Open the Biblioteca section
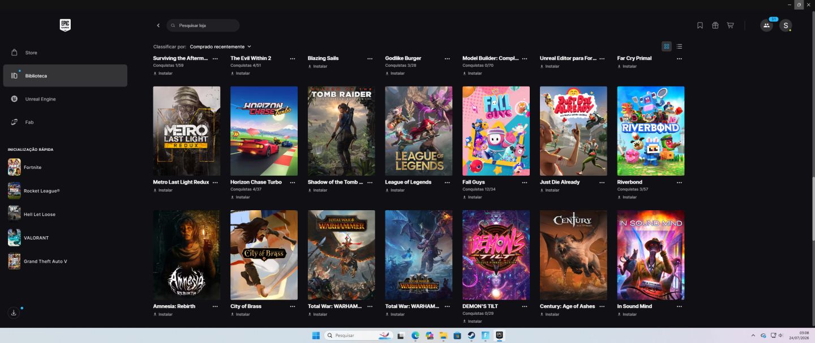815x343 pixels. [x=65, y=76]
